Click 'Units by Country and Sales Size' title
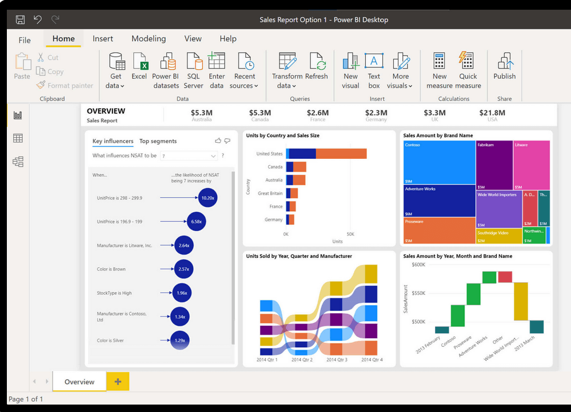 [282, 135]
